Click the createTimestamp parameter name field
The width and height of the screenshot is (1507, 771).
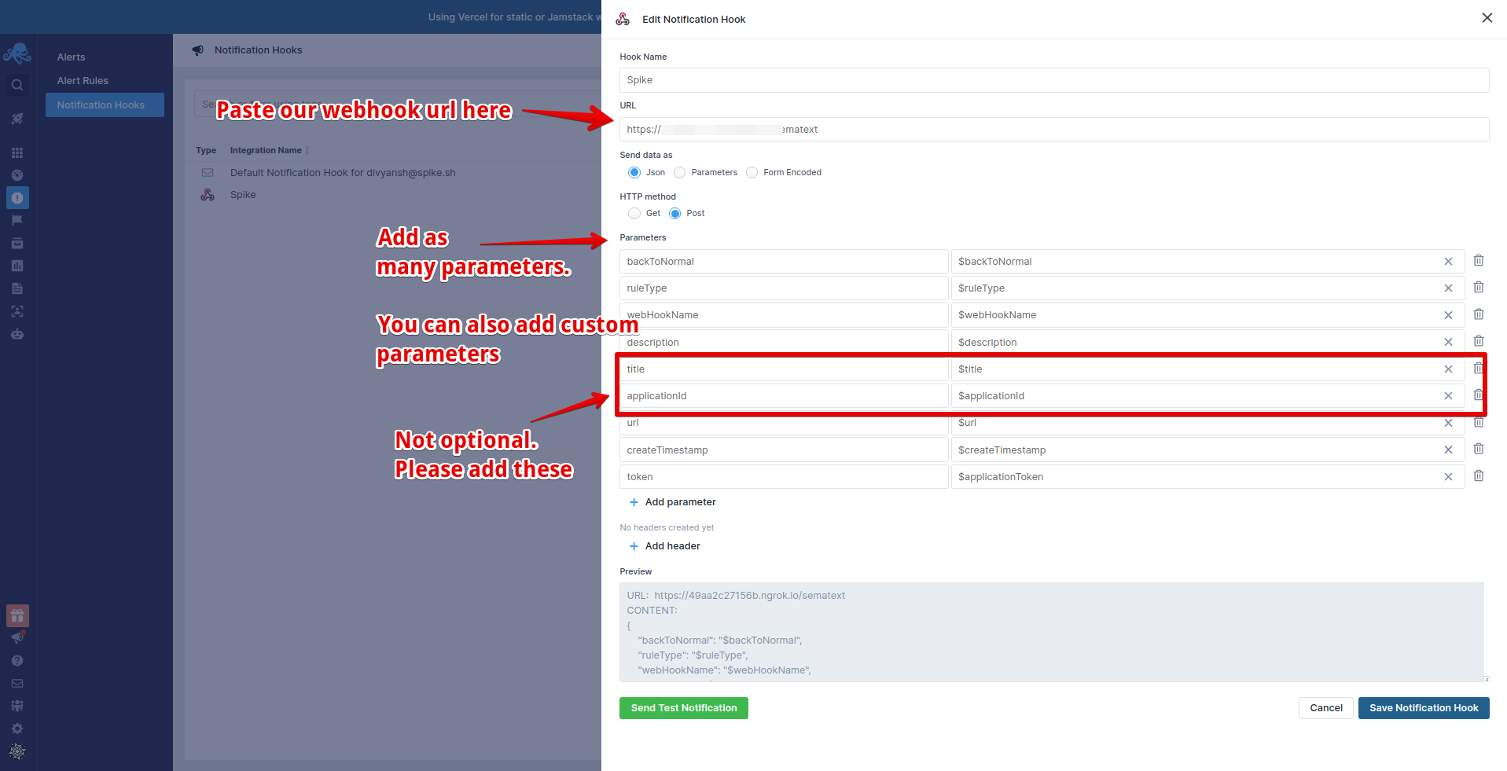tap(784, 450)
